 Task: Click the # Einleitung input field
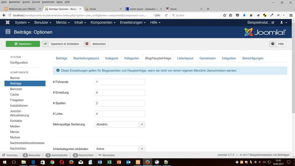[x=119, y=93]
